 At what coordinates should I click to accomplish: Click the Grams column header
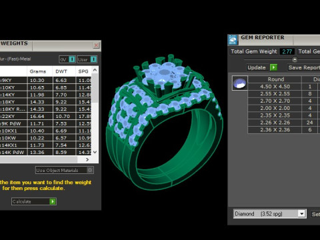38,71
